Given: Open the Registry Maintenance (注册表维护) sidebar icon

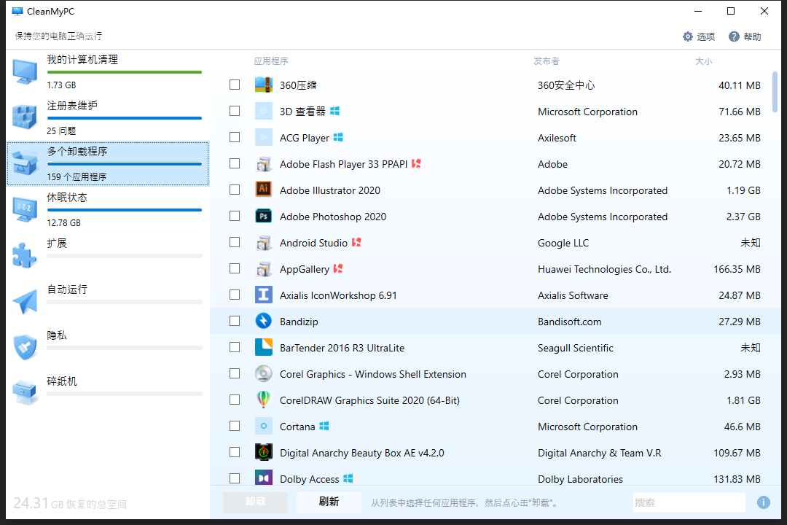Looking at the screenshot, I should 25,117.
